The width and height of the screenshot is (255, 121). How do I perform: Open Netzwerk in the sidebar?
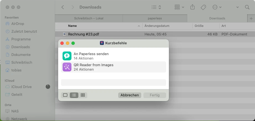coord(16,119)
